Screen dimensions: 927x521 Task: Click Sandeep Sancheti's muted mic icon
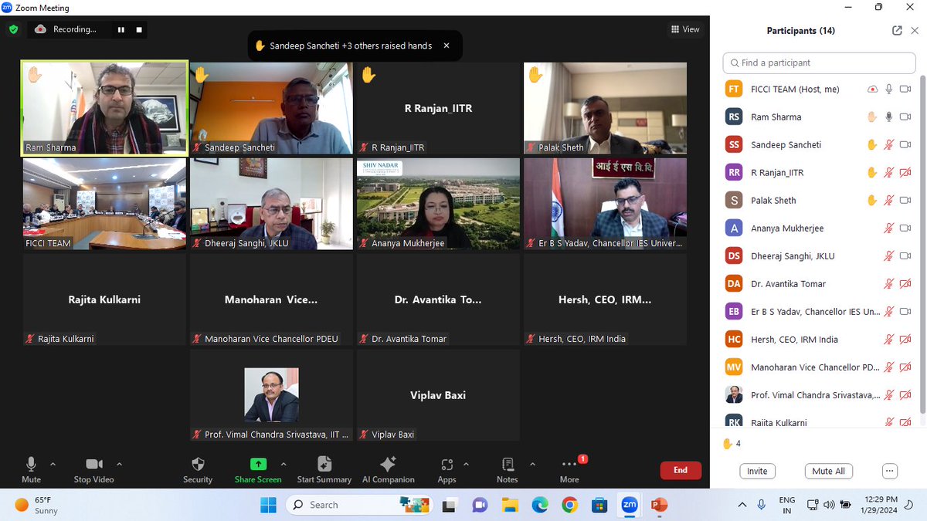889,145
